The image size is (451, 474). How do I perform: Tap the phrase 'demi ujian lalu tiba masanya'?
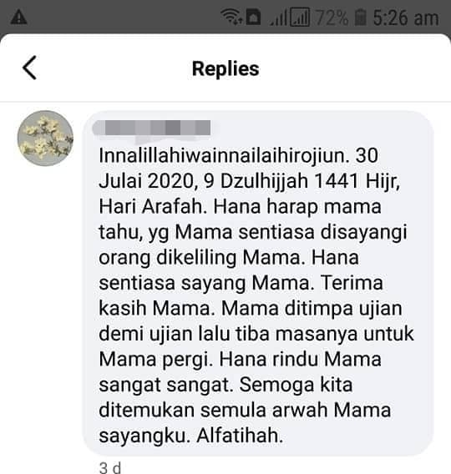(x=229, y=335)
